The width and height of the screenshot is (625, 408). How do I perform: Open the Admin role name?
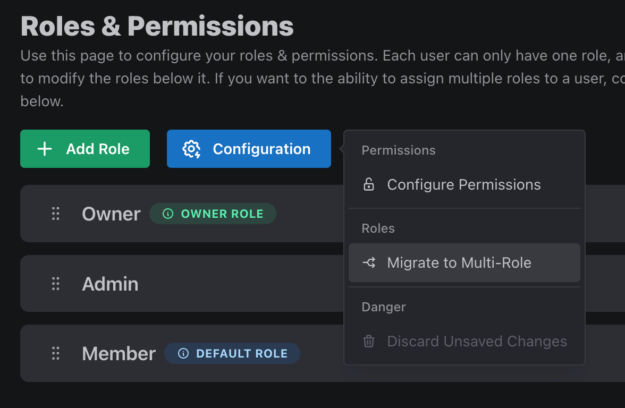pyautogui.click(x=110, y=284)
